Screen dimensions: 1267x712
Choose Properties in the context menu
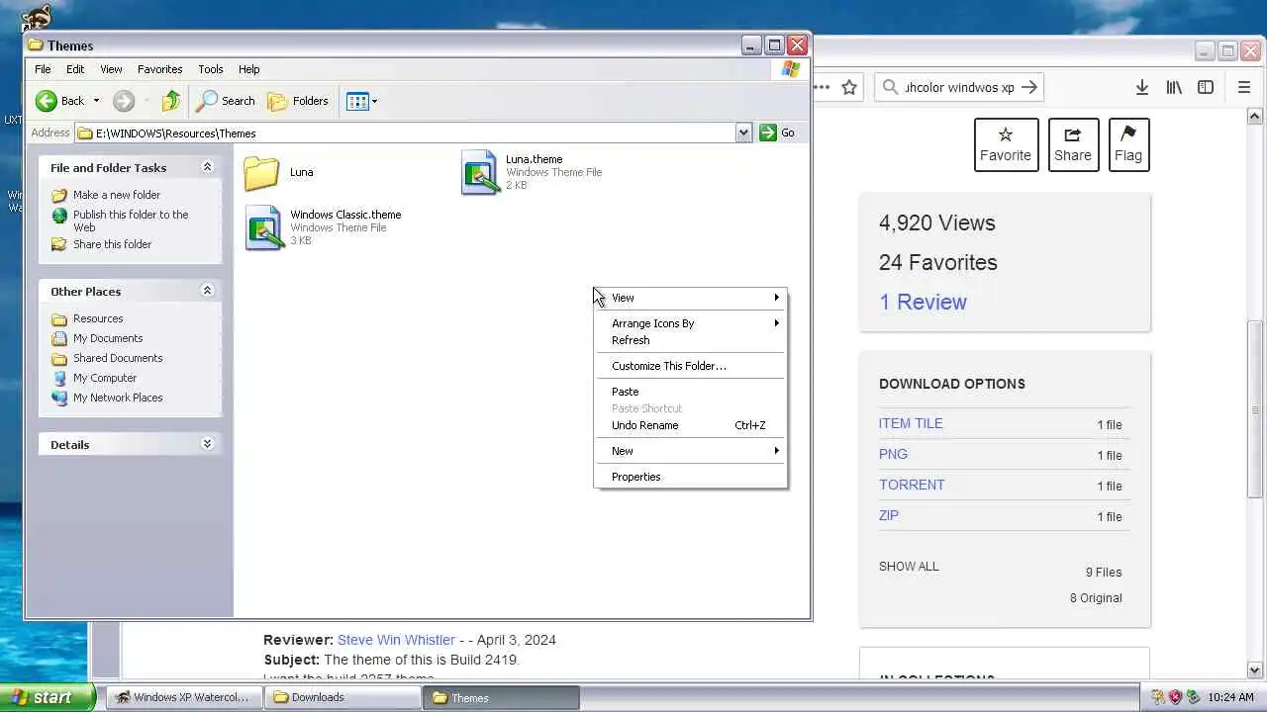[x=690, y=477]
